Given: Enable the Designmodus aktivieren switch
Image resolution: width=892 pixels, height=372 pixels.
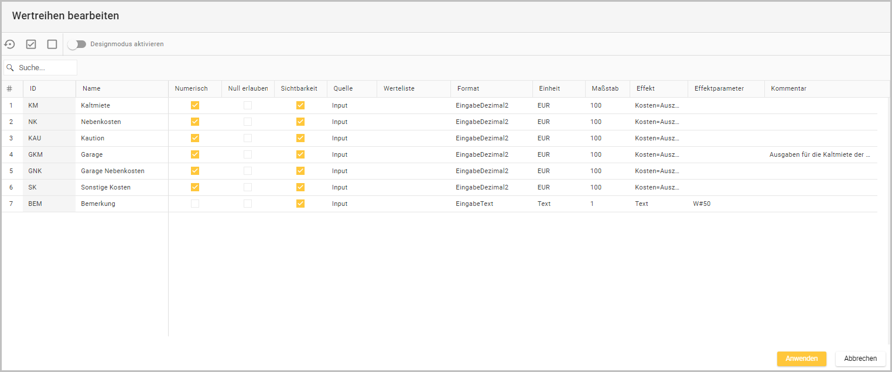Looking at the screenshot, I should (76, 44).
